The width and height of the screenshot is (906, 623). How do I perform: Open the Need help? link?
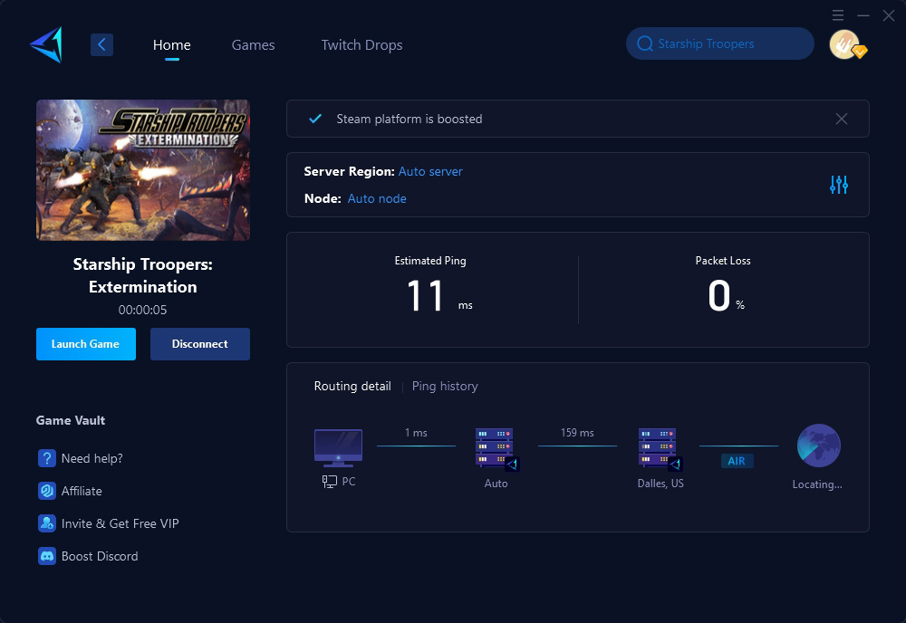[92, 458]
